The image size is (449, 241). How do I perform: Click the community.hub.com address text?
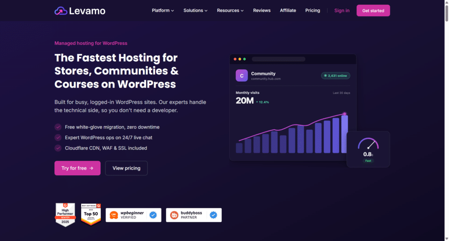pyautogui.click(x=266, y=79)
